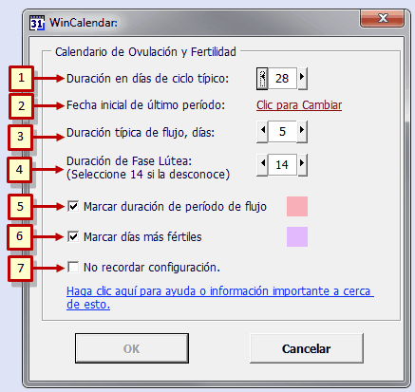Enable No recordar configuración checkbox

tap(73, 267)
